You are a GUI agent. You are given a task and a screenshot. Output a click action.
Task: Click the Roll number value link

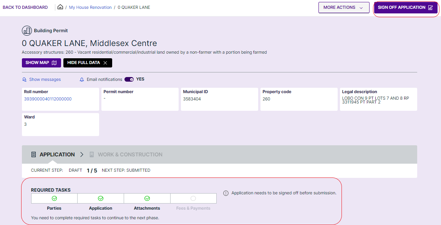(48, 99)
